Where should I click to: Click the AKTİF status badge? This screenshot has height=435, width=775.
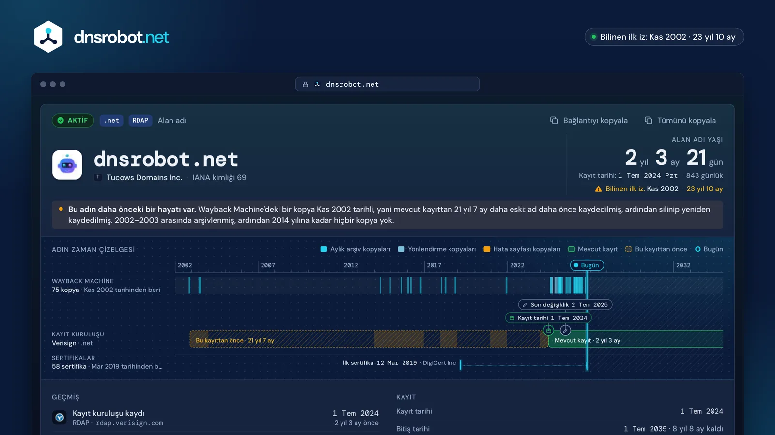click(x=73, y=120)
